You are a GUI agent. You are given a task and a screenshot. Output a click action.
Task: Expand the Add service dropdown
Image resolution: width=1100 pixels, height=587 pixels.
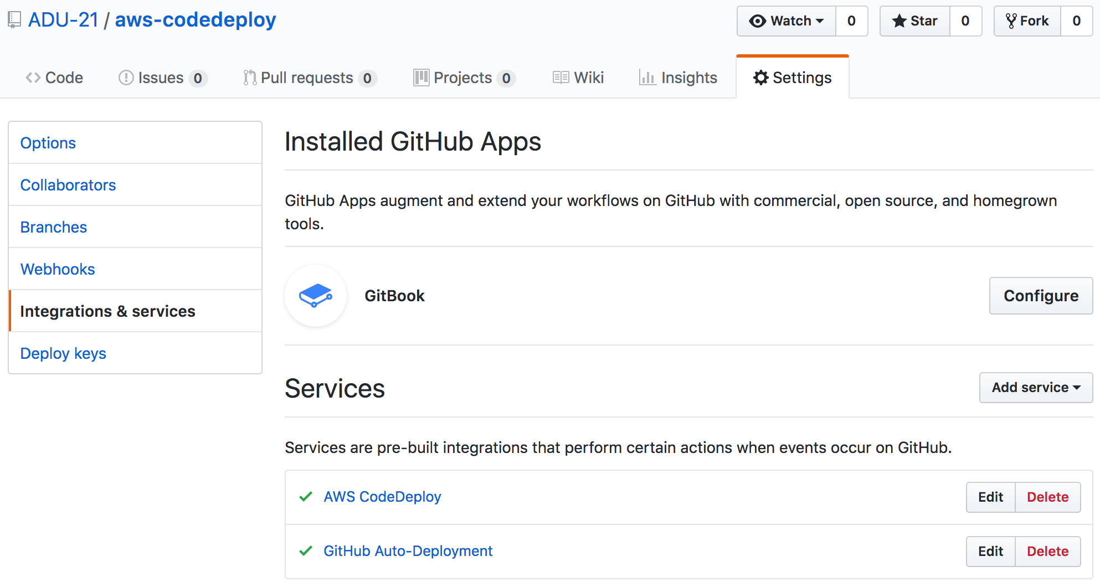click(1036, 388)
